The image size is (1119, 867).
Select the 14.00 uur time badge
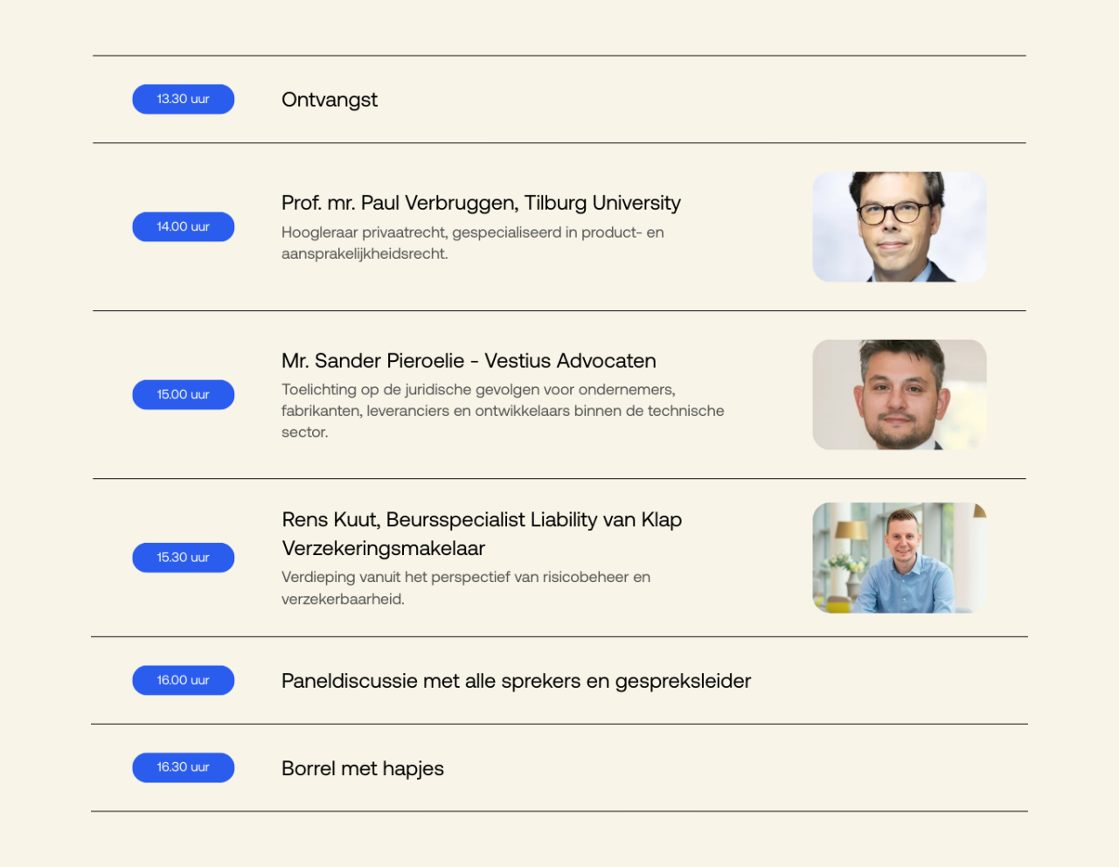coord(184,227)
